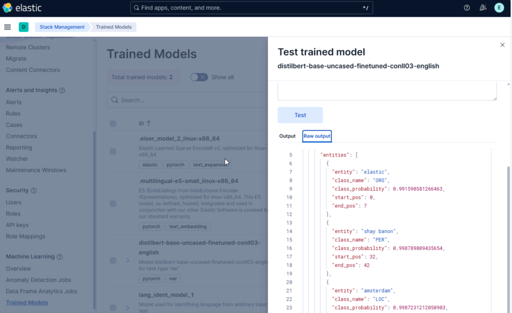Click the elastic tag on elser model
The image size is (512, 313).
[150, 165]
